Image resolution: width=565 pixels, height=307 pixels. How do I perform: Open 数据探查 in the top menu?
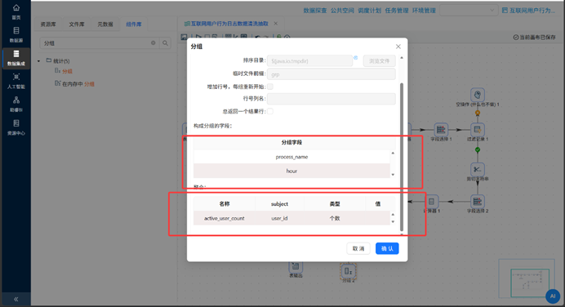click(x=315, y=11)
